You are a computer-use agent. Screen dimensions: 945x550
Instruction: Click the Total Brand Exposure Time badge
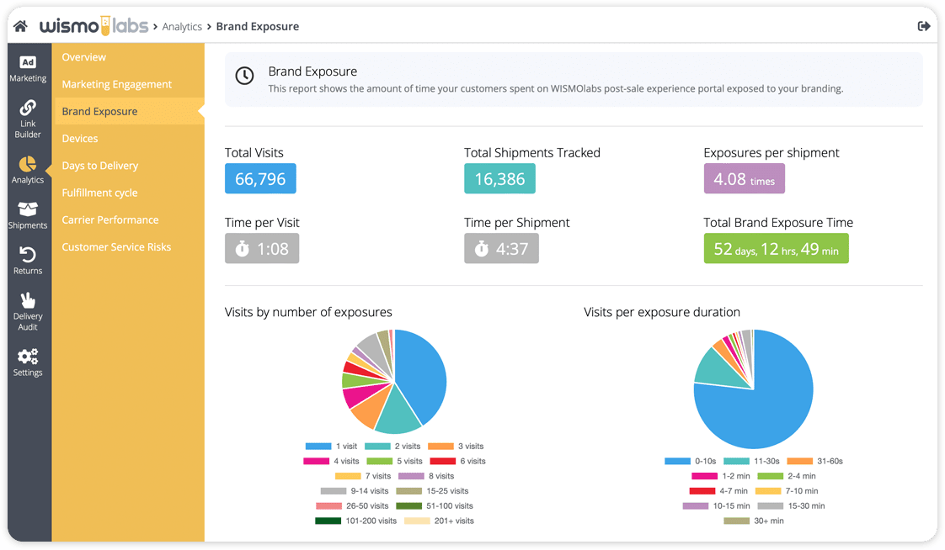click(777, 249)
